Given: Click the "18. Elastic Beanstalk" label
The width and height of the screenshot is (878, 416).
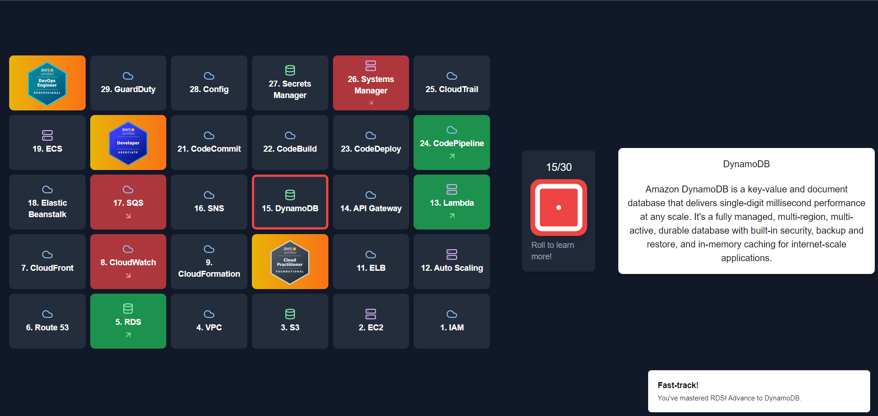Looking at the screenshot, I should point(47,208).
